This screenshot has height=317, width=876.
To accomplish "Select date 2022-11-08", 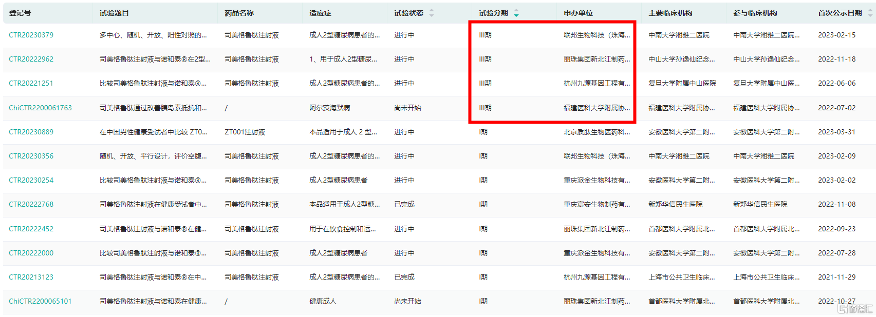I will tap(836, 204).
